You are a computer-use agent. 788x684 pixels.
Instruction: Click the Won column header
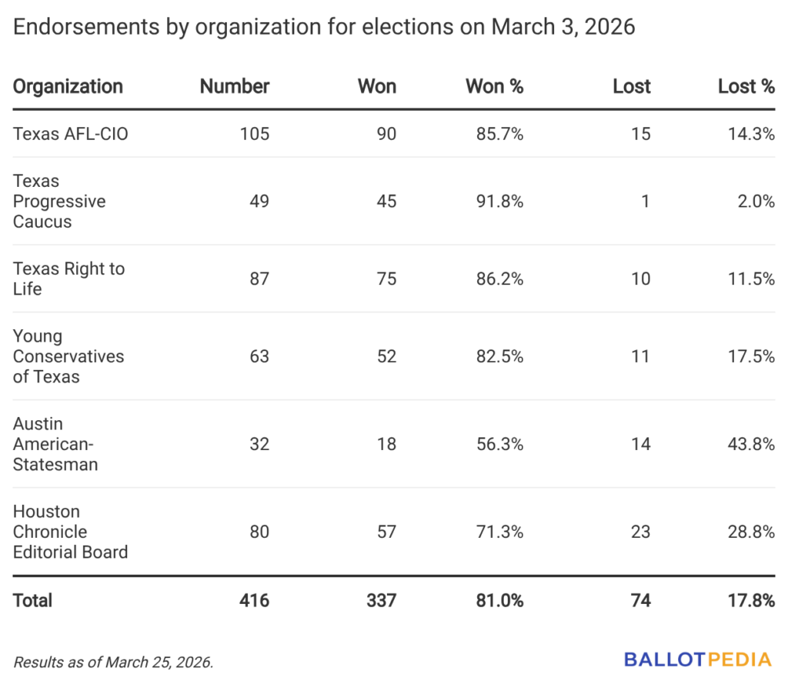[x=377, y=86]
